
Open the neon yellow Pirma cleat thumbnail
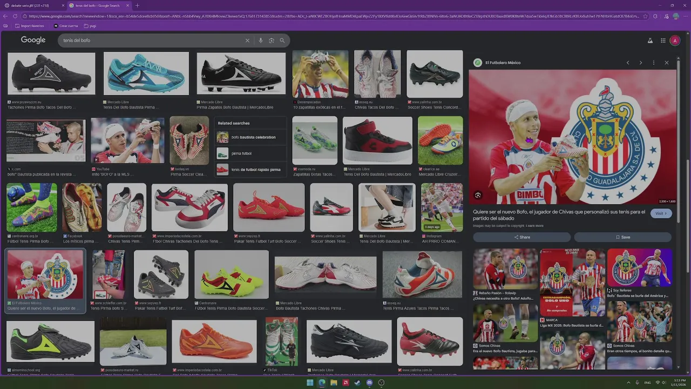[232, 274]
